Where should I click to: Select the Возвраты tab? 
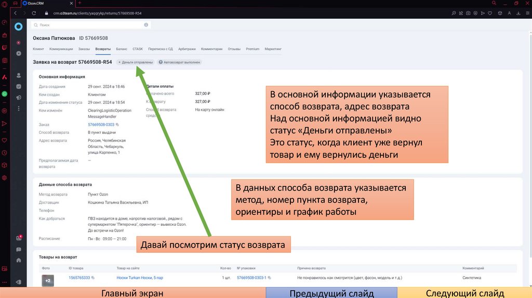coord(103,49)
